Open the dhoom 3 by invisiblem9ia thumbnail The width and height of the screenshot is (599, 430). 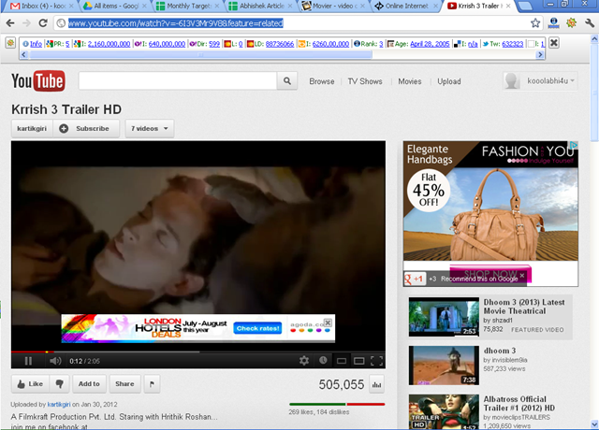[x=444, y=365]
